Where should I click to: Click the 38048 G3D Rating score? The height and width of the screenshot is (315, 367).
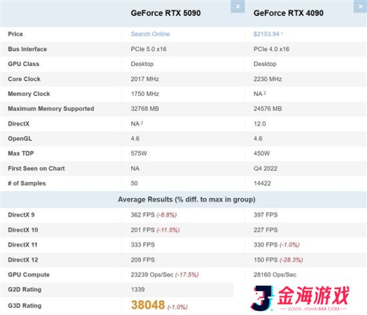pos(148,305)
